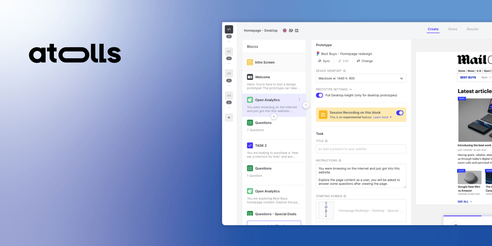Click the Session Recording yellow icon

click(x=323, y=115)
